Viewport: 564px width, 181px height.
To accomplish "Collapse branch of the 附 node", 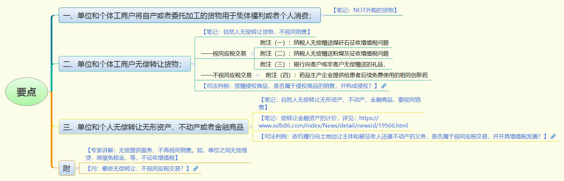I will pos(77,168).
